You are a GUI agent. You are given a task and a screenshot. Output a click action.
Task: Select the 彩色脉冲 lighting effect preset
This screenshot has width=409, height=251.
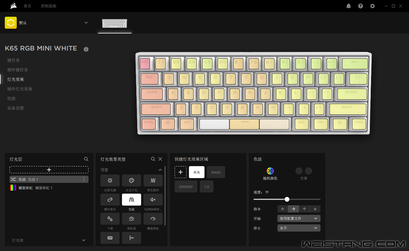[153, 180]
